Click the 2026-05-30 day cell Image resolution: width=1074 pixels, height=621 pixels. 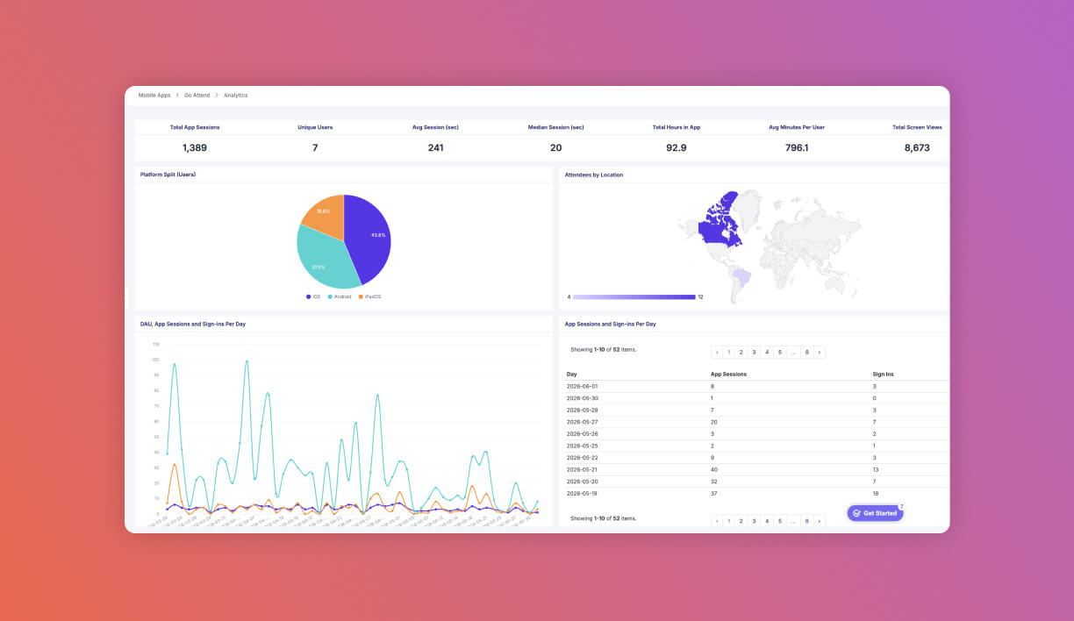[583, 398]
